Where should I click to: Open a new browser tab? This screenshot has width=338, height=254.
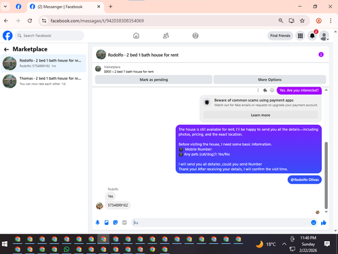[110, 7]
